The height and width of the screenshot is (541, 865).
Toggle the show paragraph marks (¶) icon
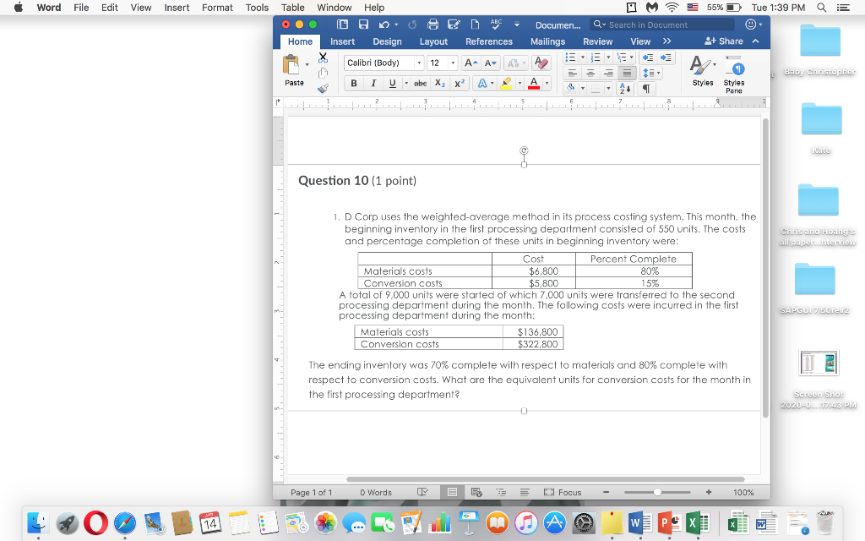point(646,86)
